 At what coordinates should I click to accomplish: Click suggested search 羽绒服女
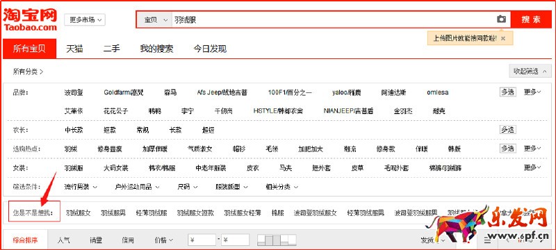coord(79,213)
